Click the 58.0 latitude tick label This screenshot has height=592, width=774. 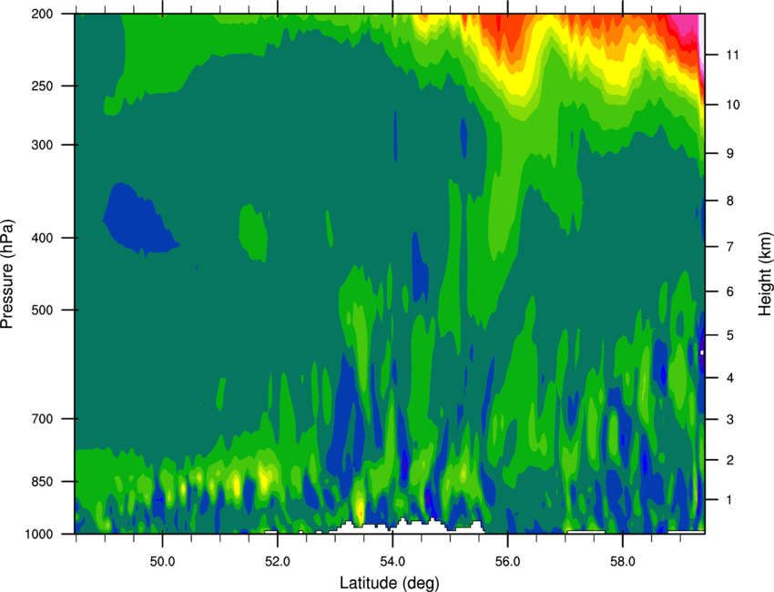(x=623, y=562)
